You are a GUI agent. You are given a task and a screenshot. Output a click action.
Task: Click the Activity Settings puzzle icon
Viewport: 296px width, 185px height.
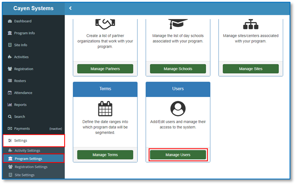pos(10,151)
